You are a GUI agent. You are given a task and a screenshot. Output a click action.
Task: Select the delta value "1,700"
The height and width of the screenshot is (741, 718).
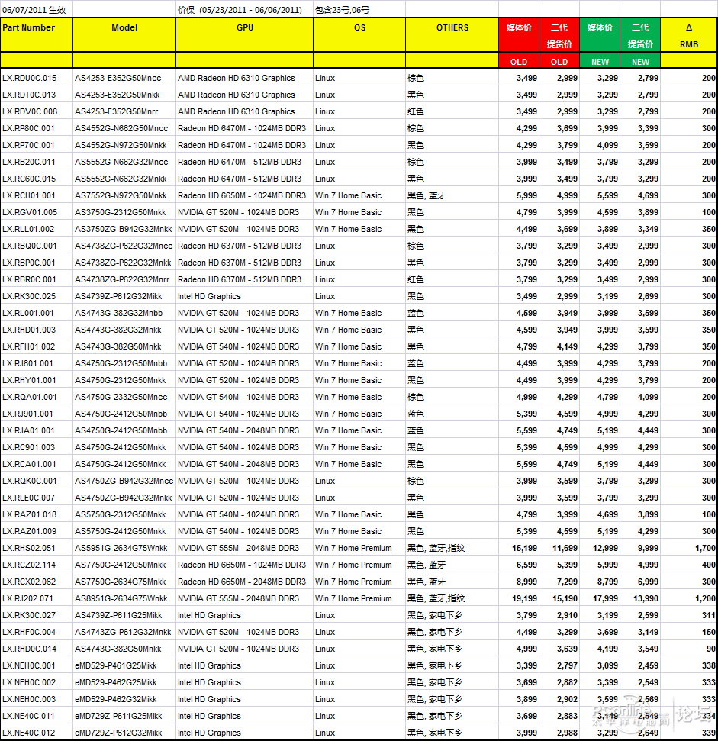pos(705,548)
